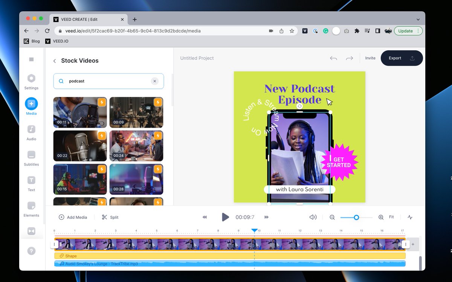Select the 00:22 microphone video thumbnail
The height and width of the screenshot is (282, 452).
[80, 146]
